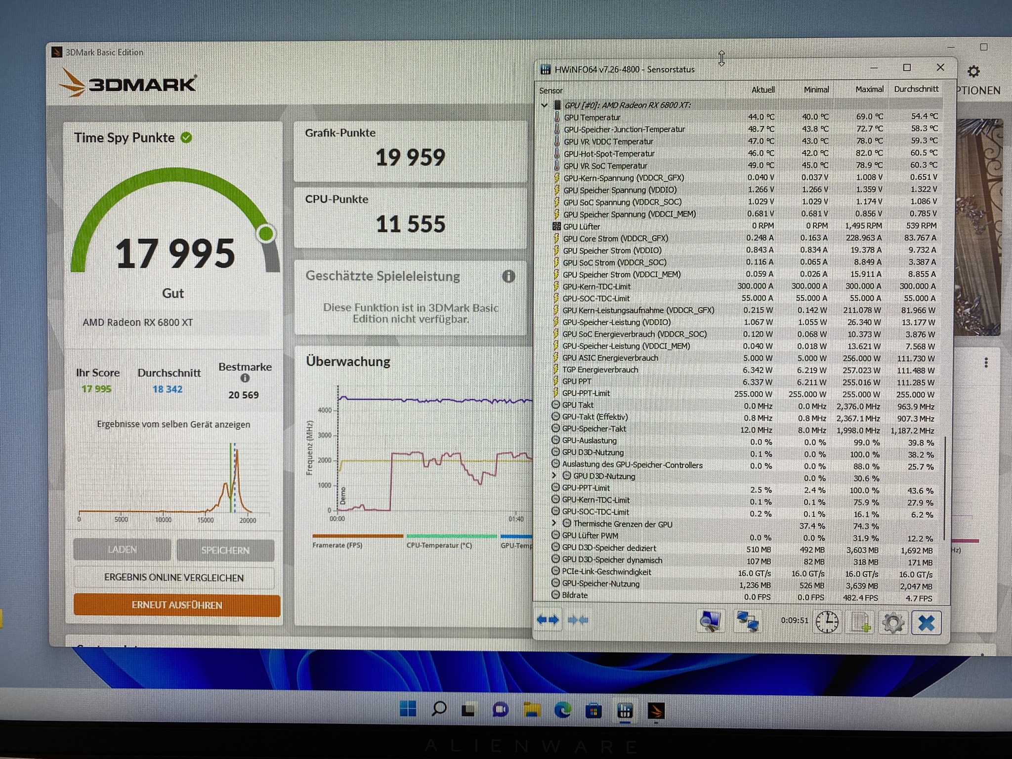Click the SPEICHERN button
The width and height of the screenshot is (1012, 759).
(225, 550)
